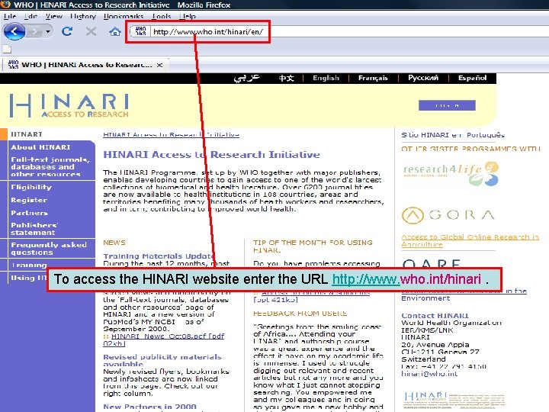Click the Contact HINARI heading
Image resolution: width=549 pixels, height=412 pixels.
[x=435, y=315]
